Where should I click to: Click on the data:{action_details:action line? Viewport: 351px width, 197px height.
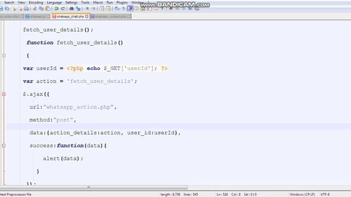pyautogui.click(x=105, y=132)
